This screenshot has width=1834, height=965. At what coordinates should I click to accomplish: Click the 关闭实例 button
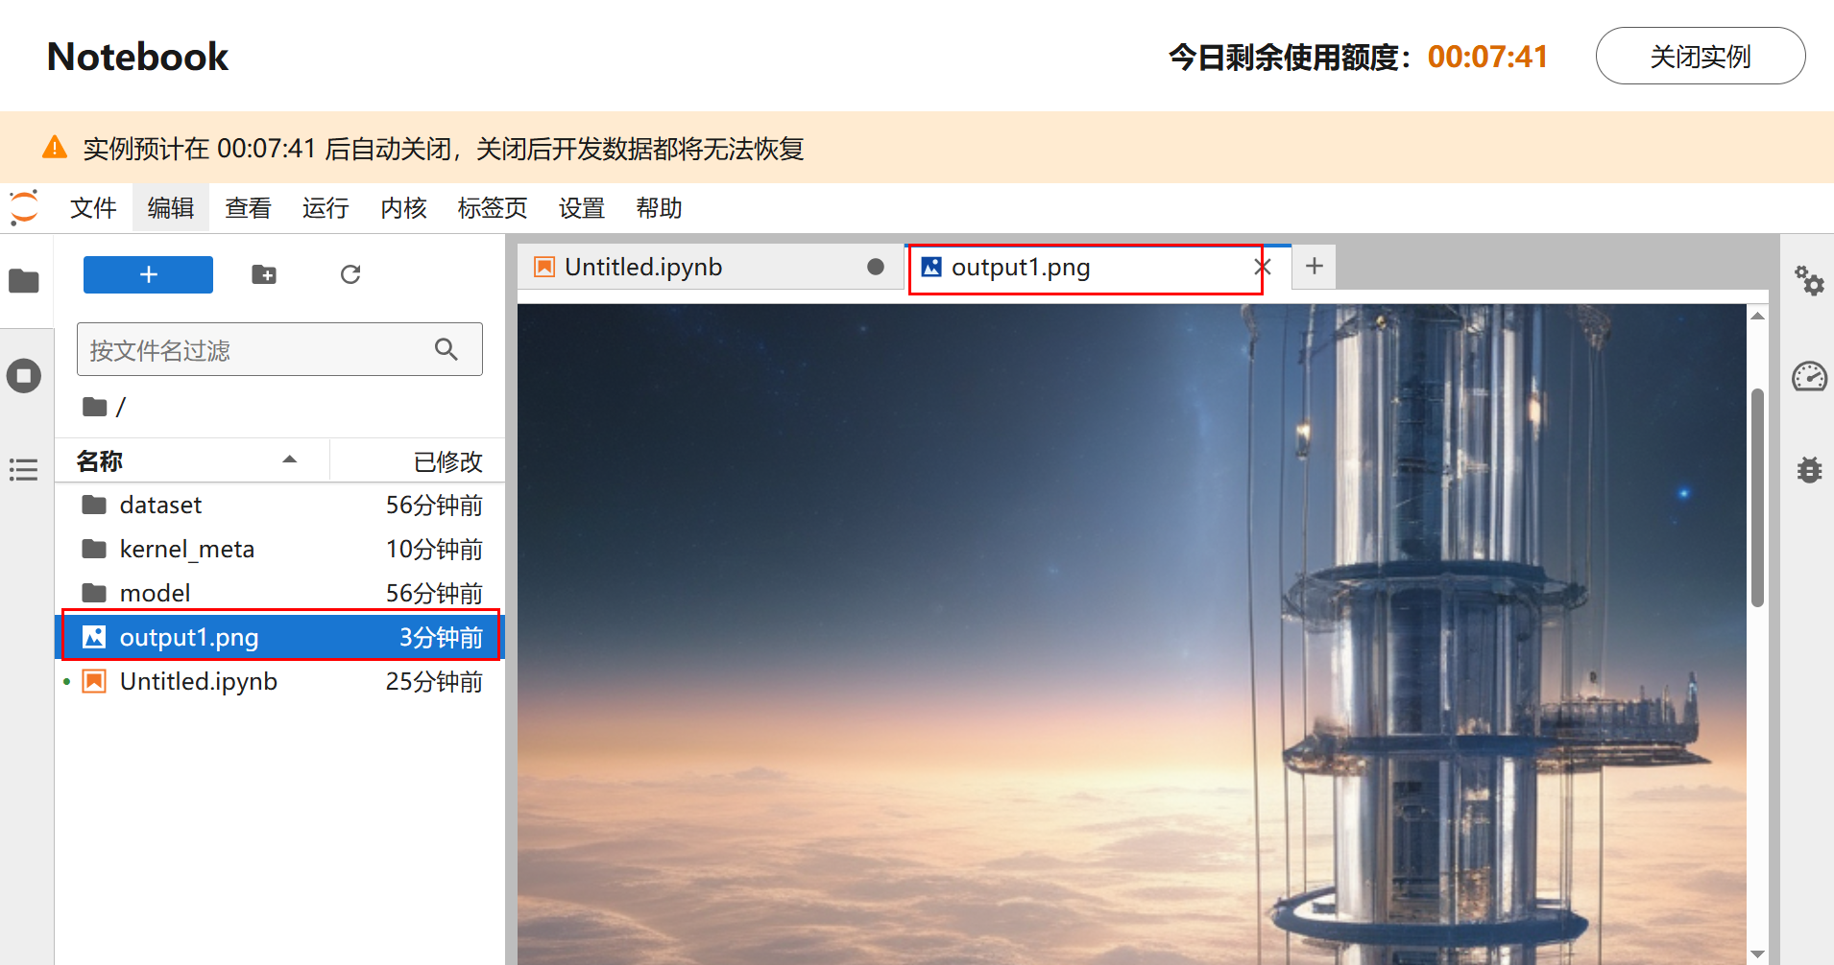1701,57
